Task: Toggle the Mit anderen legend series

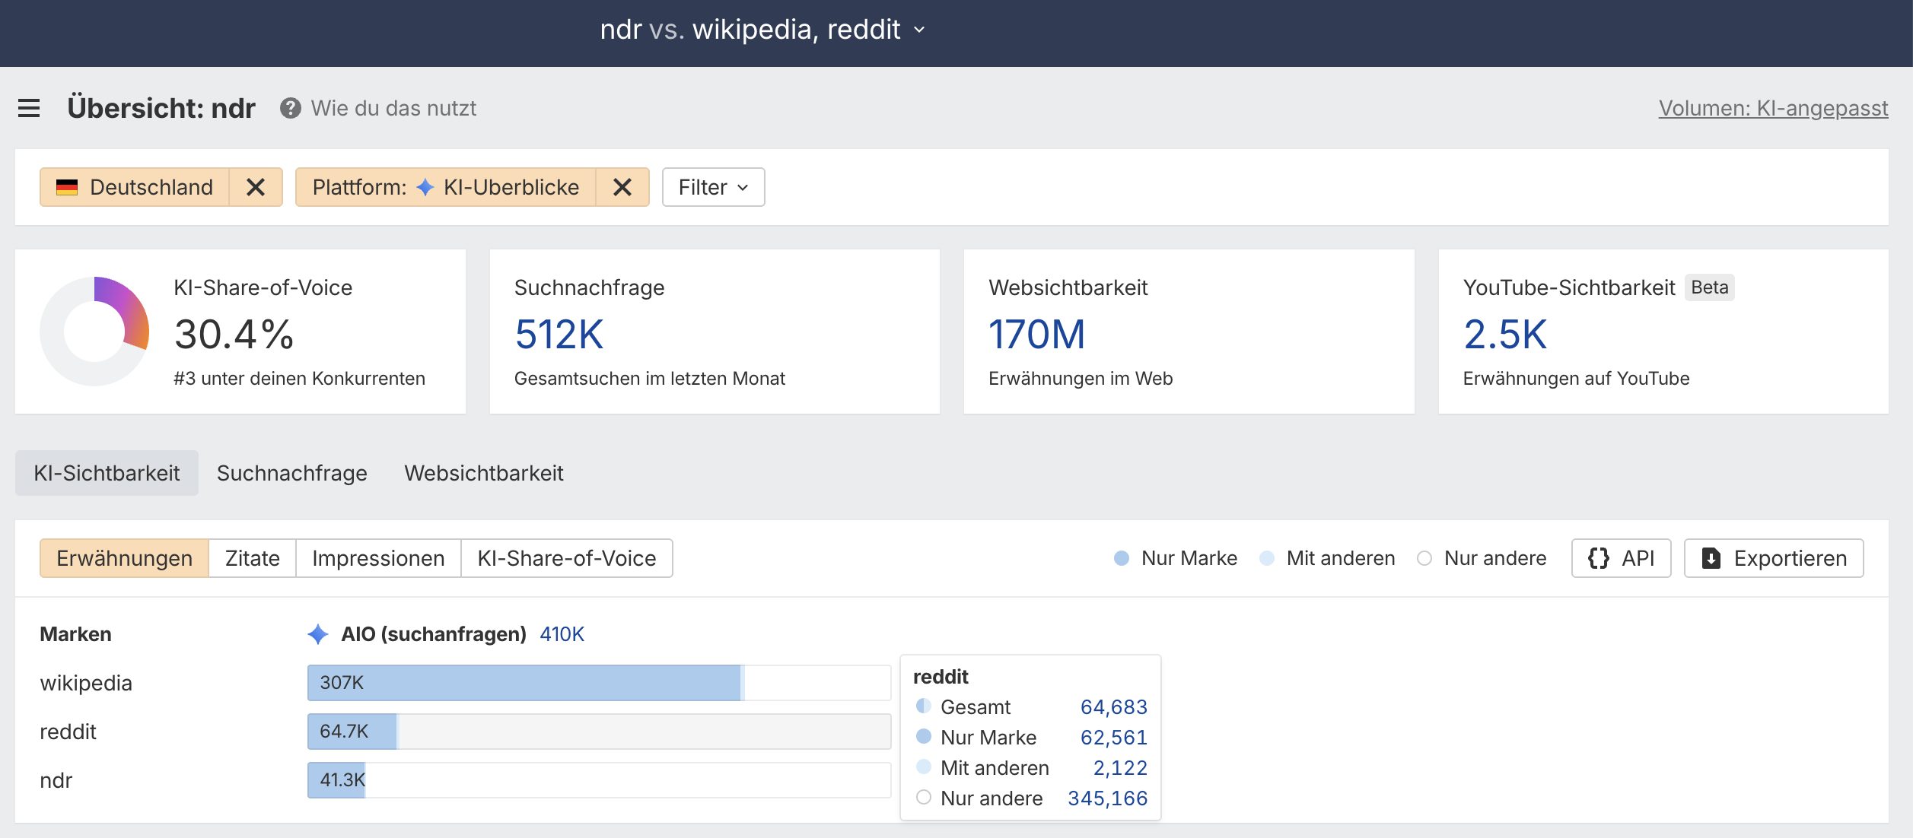Action: point(1327,558)
